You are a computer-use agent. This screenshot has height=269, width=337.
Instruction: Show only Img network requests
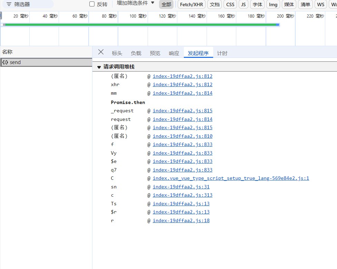[273, 4]
